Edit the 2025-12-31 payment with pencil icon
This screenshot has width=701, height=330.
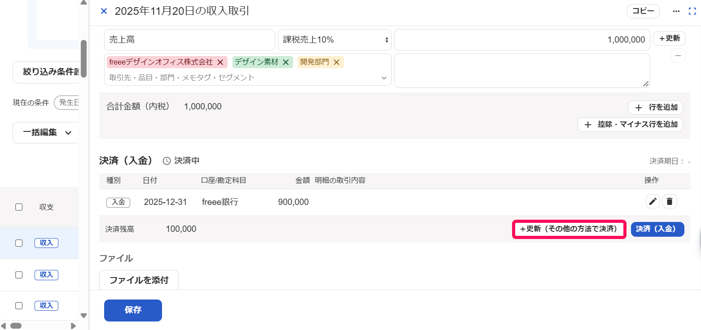[x=653, y=202]
